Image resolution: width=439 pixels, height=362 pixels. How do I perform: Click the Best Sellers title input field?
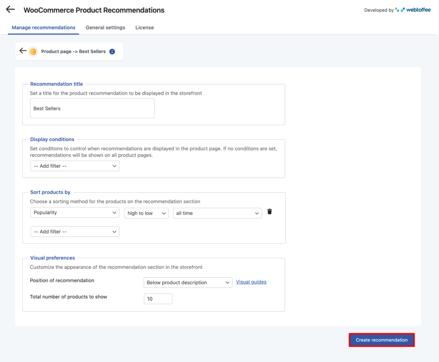coord(93,108)
